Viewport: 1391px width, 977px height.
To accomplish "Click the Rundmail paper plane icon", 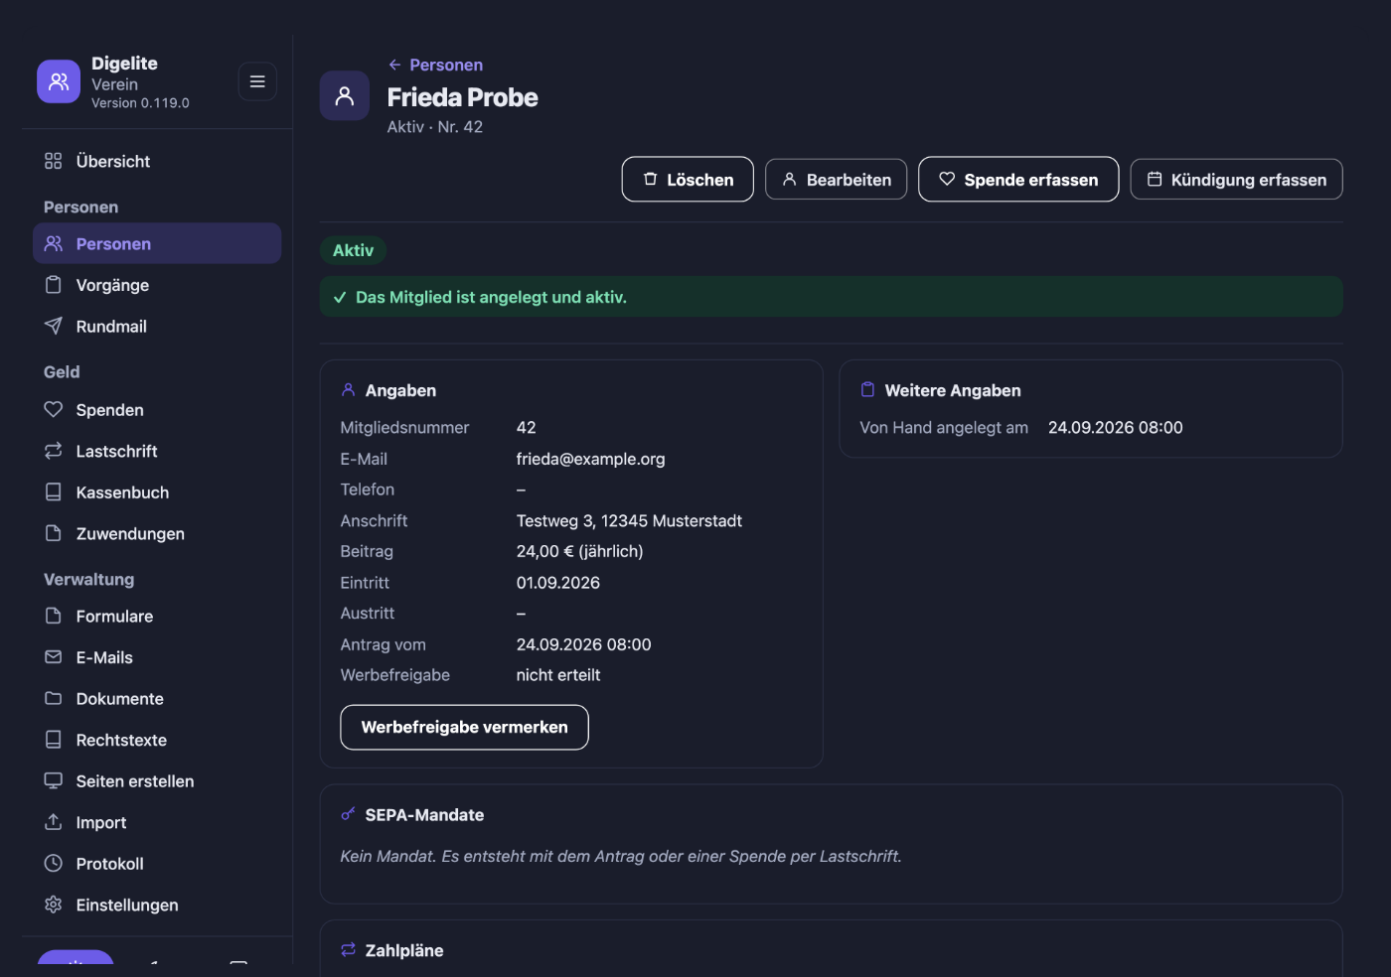I will 54,326.
